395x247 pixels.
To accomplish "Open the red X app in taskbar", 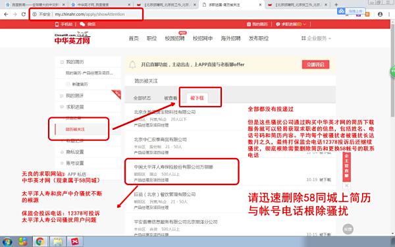I will pyautogui.click(x=75, y=242).
